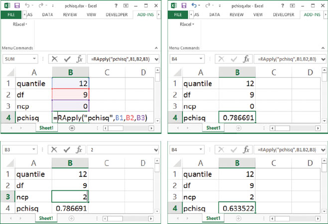Click Redo arrow in the window with SUM name box

(41, 5)
